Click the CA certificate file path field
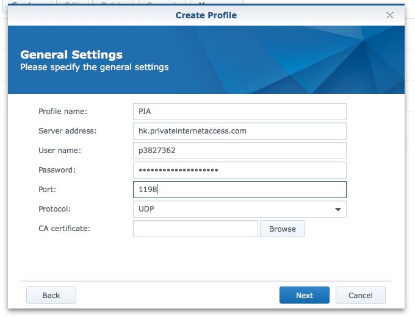The width and height of the screenshot is (415, 317). (195, 229)
